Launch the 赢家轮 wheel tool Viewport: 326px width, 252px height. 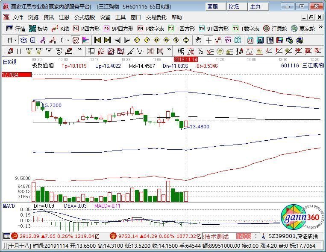pyautogui.click(x=303, y=29)
